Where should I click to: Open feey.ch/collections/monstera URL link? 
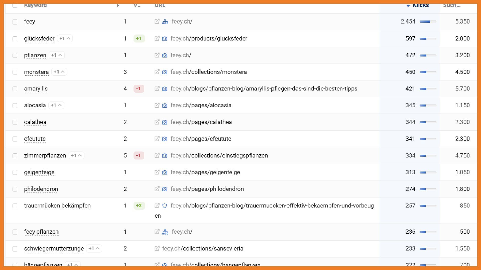coord(209,72)
